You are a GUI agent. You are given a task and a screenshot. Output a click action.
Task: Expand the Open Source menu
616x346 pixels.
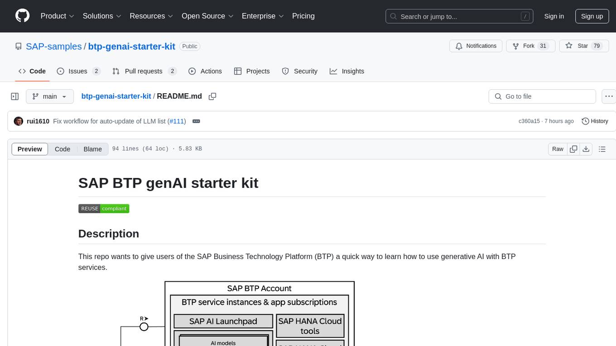(x=207, y=16)
